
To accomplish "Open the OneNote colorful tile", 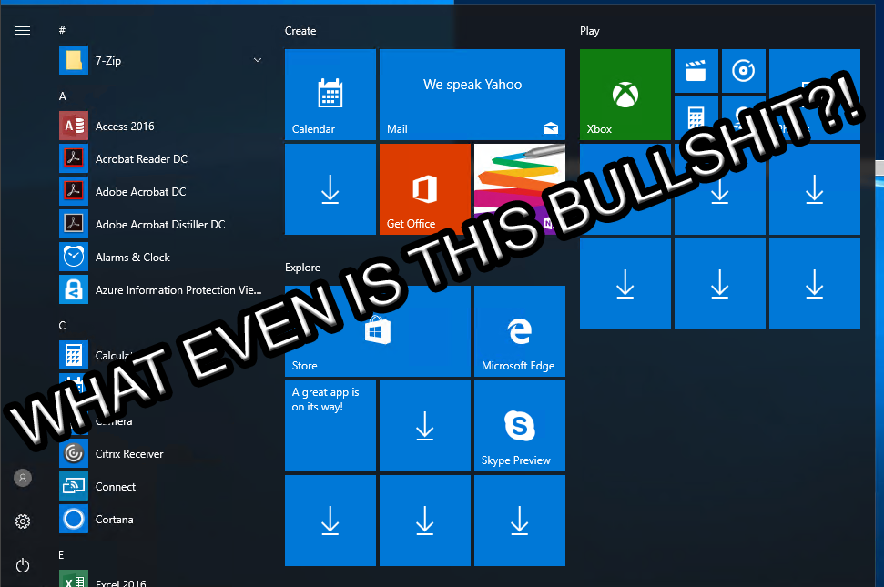I will coord(520,188).
